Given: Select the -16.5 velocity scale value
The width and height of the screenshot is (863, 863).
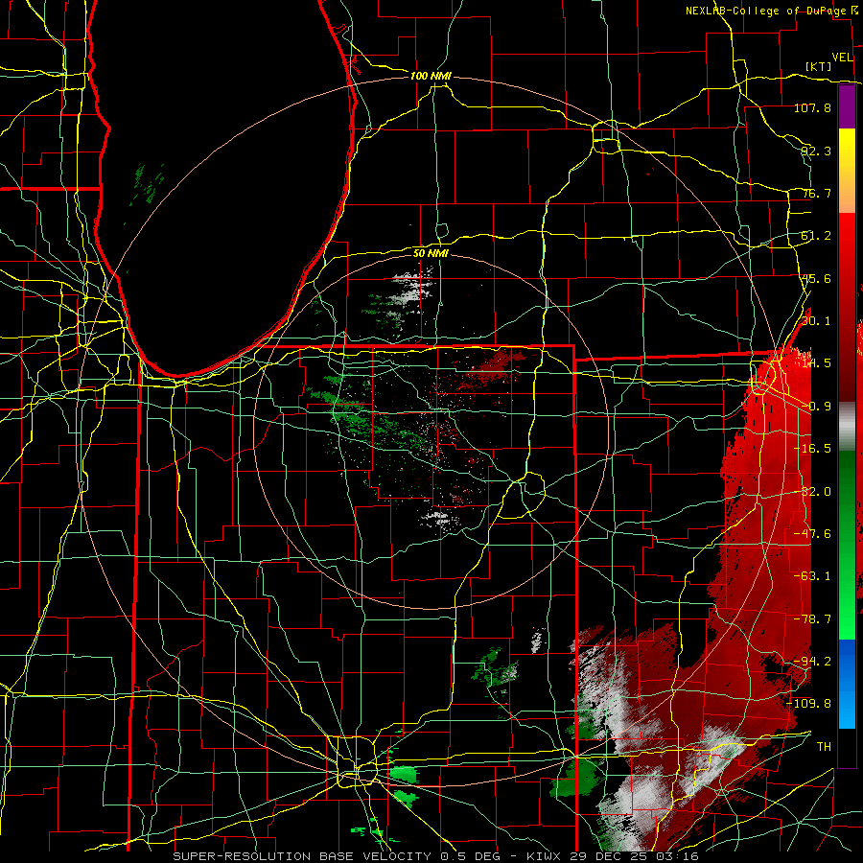Looking at the screenshot, I should click(x=812, y=449).
